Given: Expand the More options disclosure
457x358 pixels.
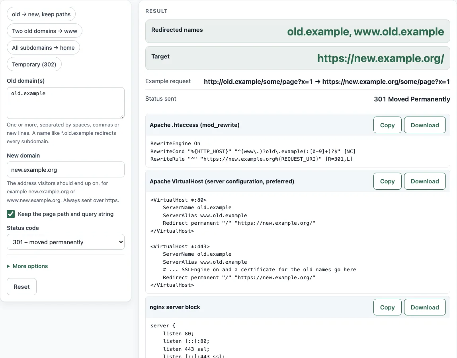Looking at the screenshot, I should (27, 266).
